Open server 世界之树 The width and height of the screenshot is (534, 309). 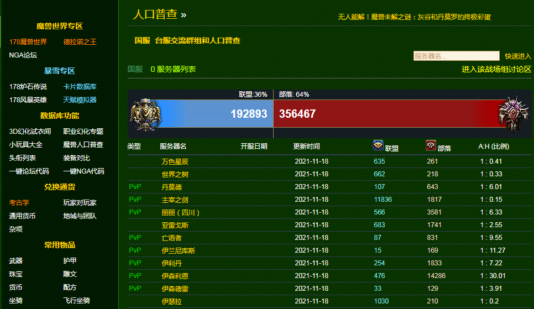point(175,175)
